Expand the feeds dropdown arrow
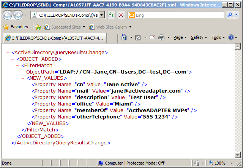The image size is (243, 168). pyautogui.click(x=145, y=37)
